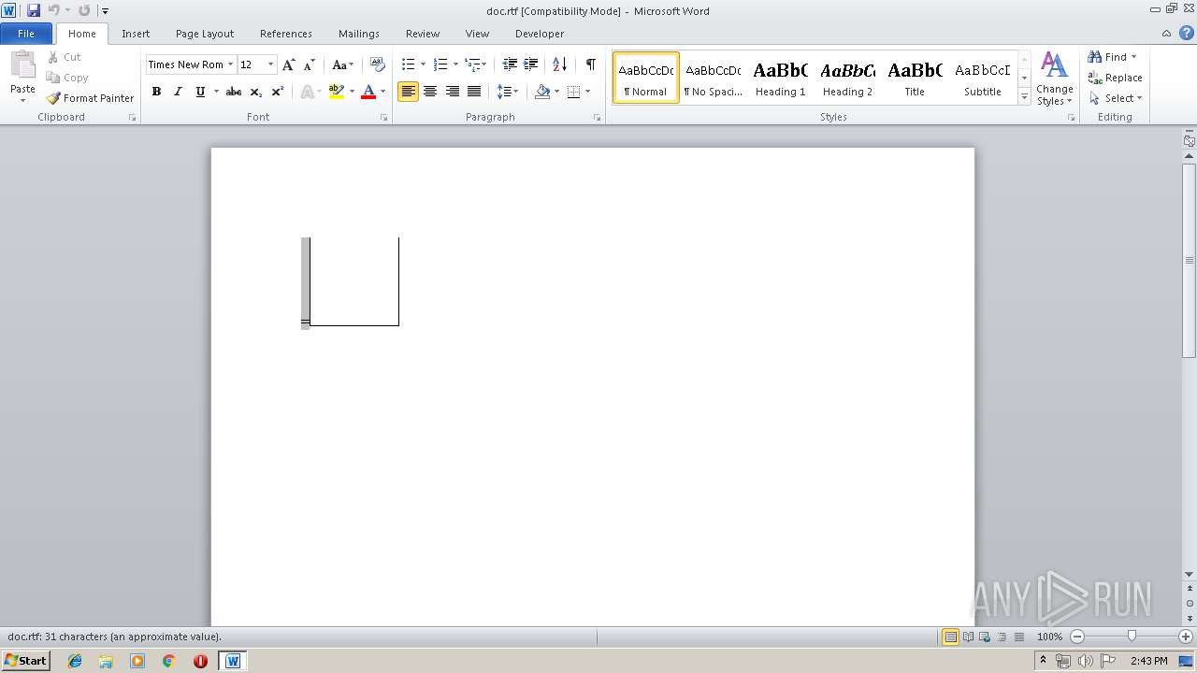Click the Decrease Indent icon
Screen dimensions: 1197x673
[510, 64]
